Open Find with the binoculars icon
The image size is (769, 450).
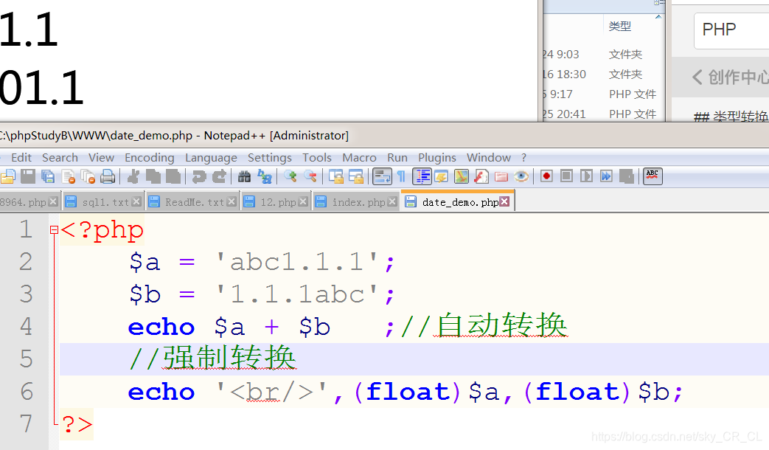(x=244, y=176)
